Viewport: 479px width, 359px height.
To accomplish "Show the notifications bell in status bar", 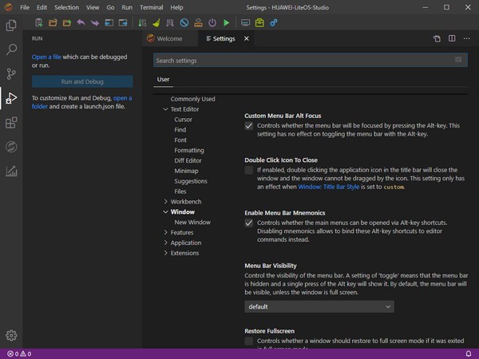I will pyautogui.click(x=468, y=353).
